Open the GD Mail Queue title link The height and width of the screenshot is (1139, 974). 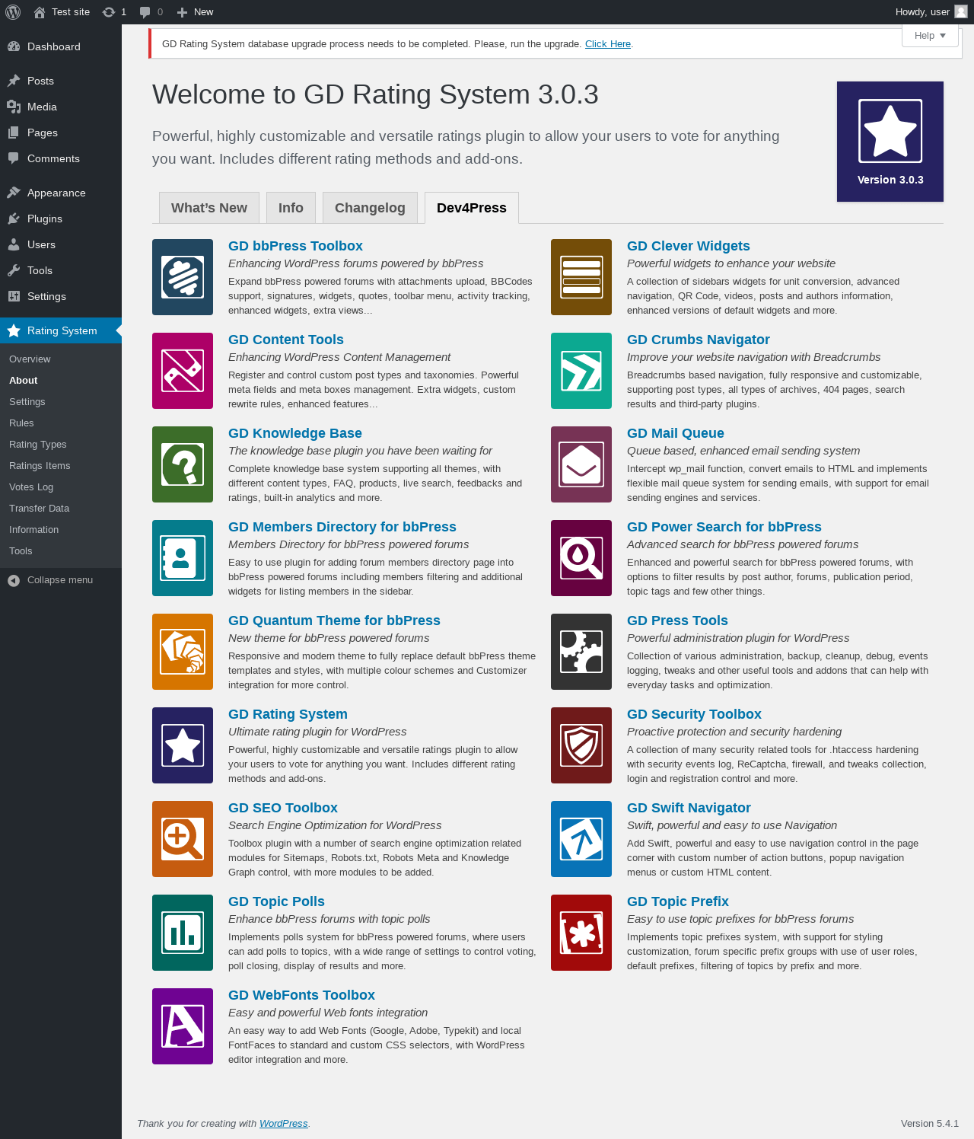click(676, 433)
